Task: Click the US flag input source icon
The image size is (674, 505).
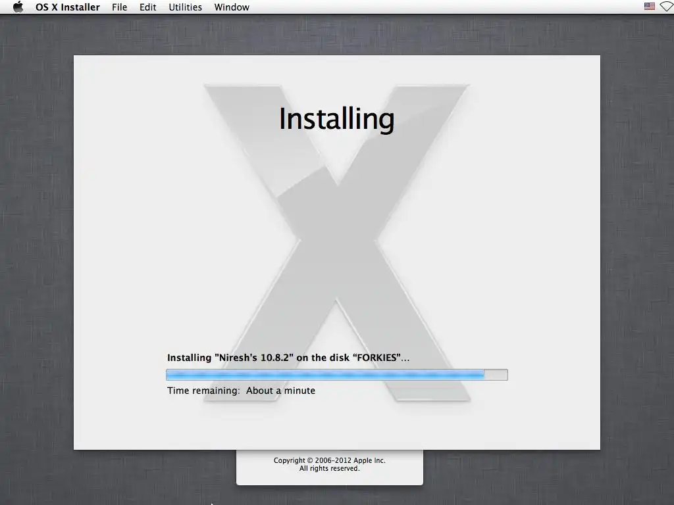Action: pos(650,7)
